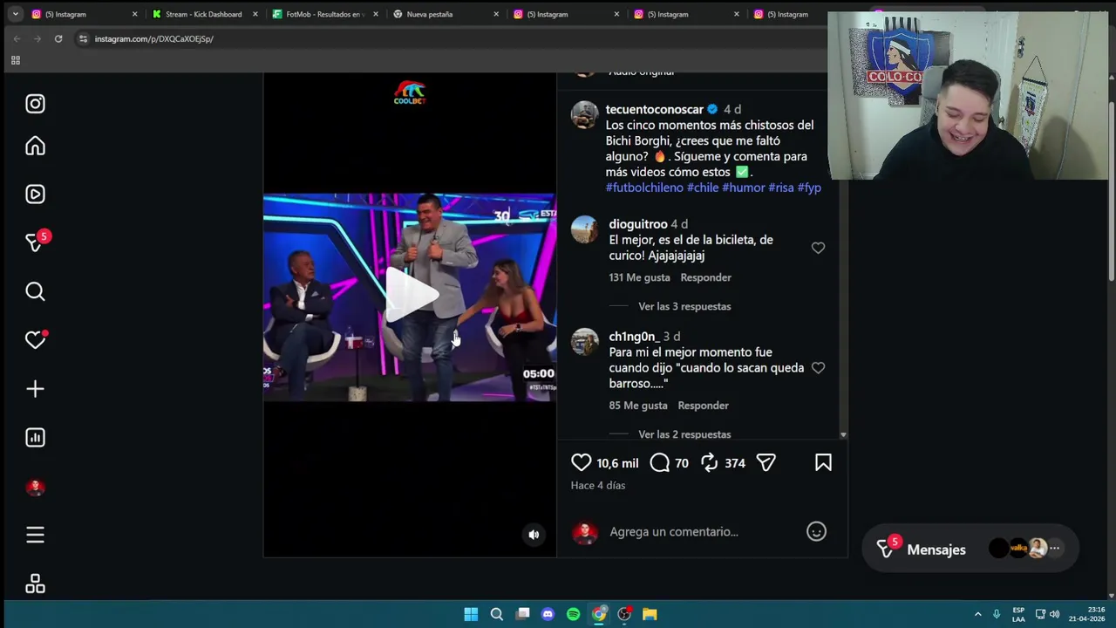The height and width of the screenshot is (628, 1116).
Task: Open comments bubble icon showing 70
Action: tap(660, 462)
